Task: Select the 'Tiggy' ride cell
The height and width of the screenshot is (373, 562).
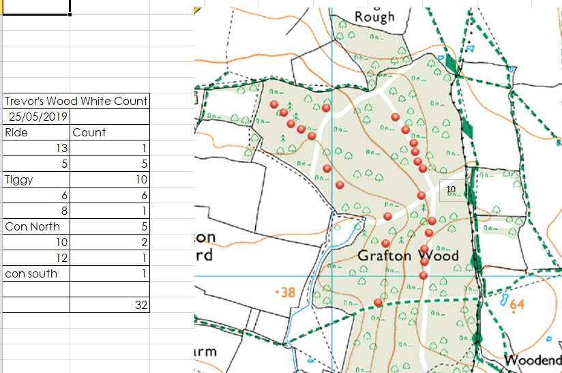Action: [x=36, y=179]
